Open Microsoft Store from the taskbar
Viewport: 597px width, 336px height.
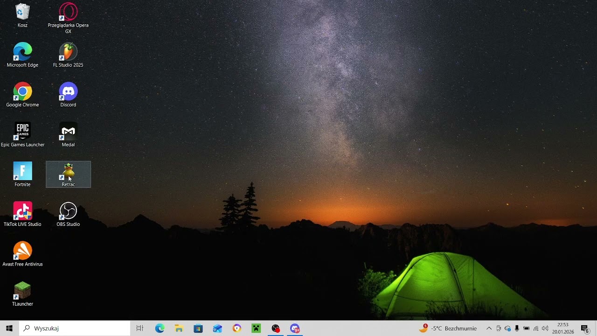(198, 328)
